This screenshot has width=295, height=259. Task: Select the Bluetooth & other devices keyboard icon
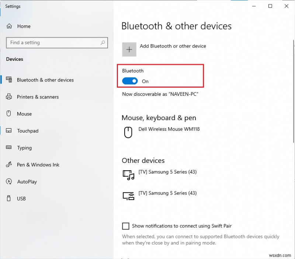click(x=8, y=80)
